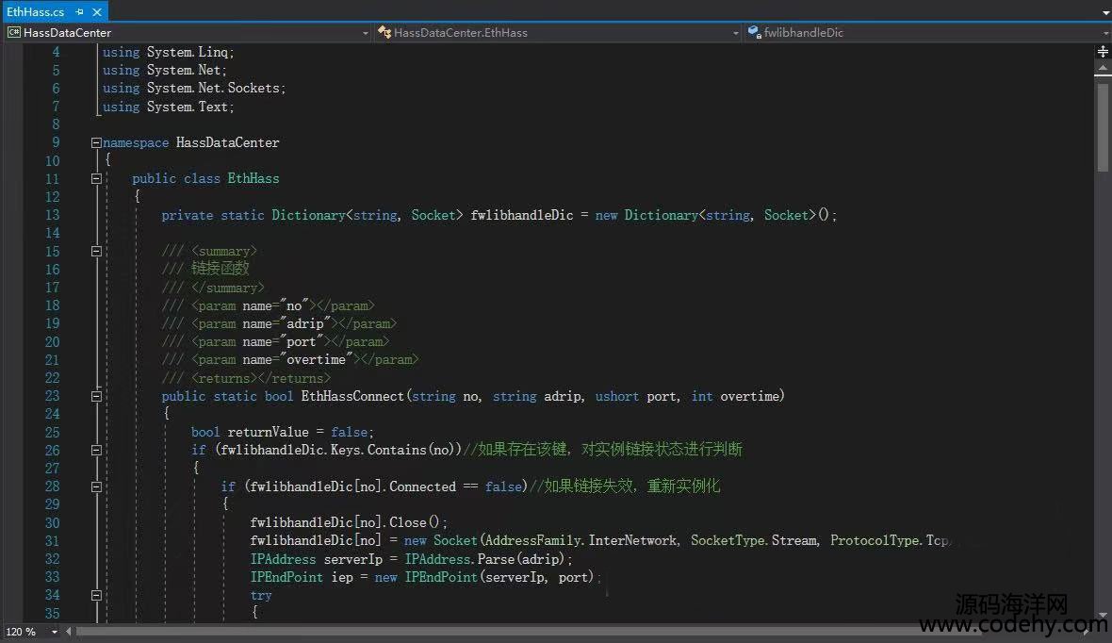This screenshot has width=1112, height=643.
Task: Click 'Connected' property on line 28
Action: click(x=423, y=486)
